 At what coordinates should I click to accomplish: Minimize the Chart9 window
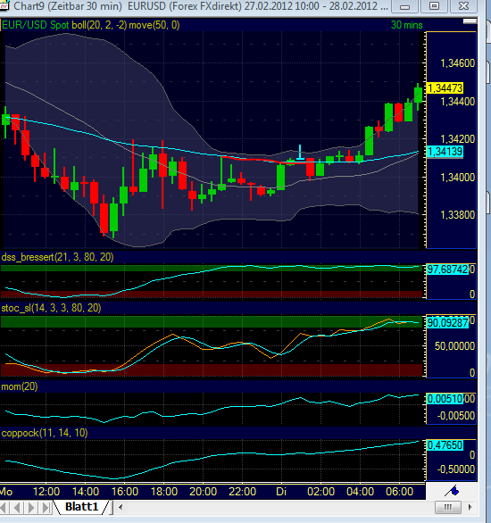click(x=405, y=6)
